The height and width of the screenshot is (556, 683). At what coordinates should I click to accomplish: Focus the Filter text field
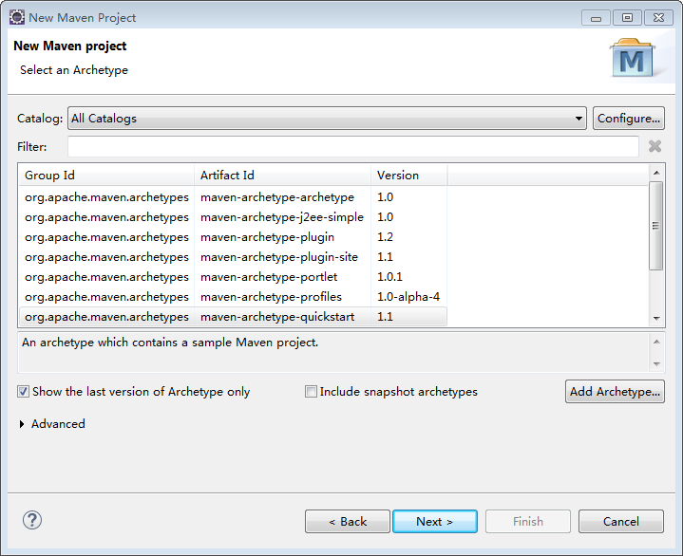pyautogui.click(x=353, y=147)
